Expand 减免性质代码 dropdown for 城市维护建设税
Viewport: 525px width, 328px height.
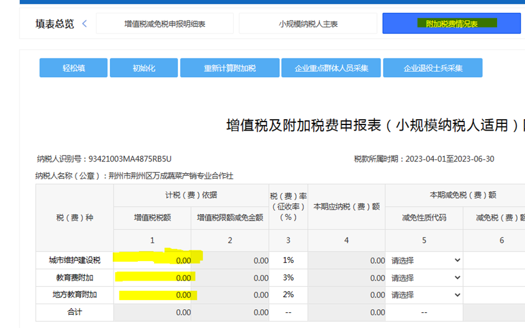[x=424, y=261]
